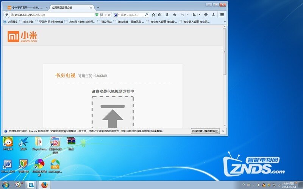Open the Firefox hamburger menu
303x189 pixels.
(x=222, y=15)
